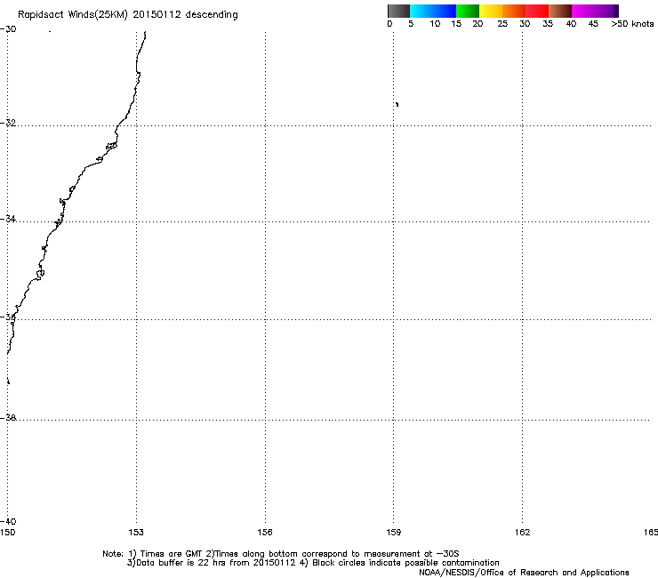
Task: Click the latitude label -40
Action: pyautogui.click(x=8, y=521)
